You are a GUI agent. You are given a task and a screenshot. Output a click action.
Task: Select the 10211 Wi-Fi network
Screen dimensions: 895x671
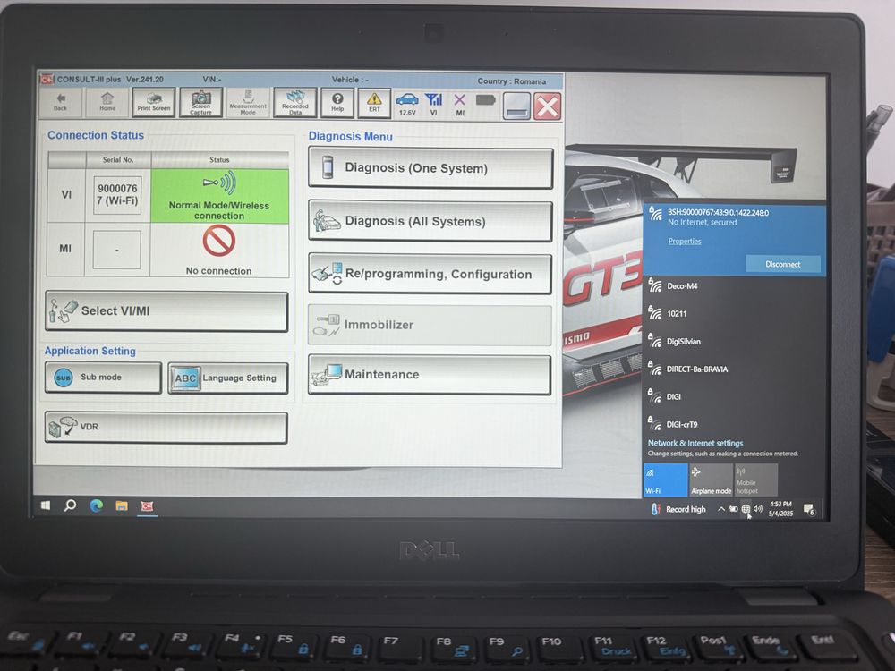tap(734, 313)
